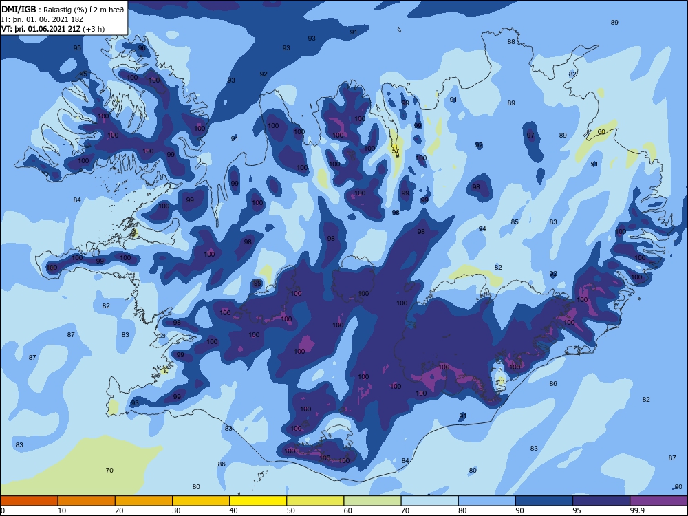
Task: Select the golden 30–40 legend swatch
Action: 201,501
